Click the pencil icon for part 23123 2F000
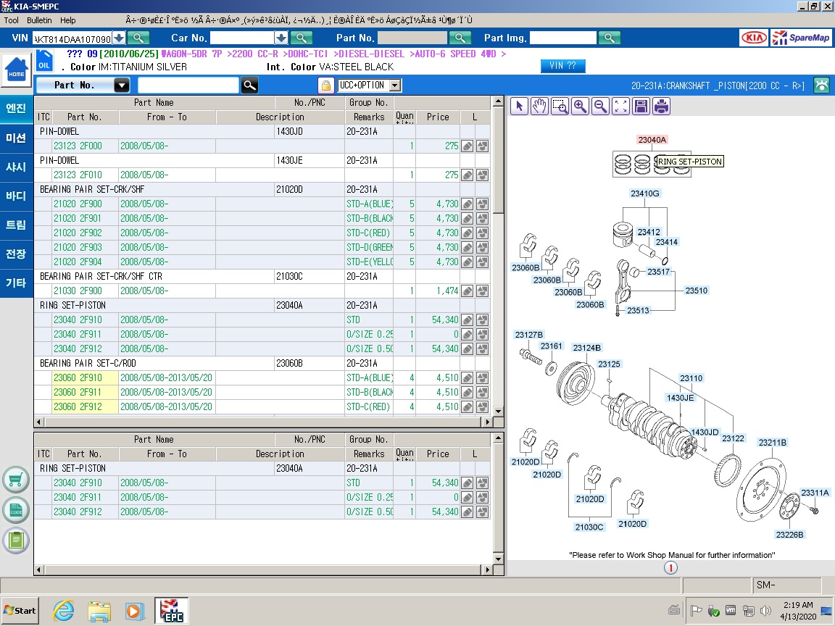Screen dimensions: 835x626 (x=467, y=146)
